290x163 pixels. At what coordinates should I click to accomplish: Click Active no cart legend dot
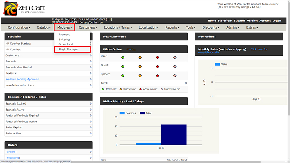141,89
